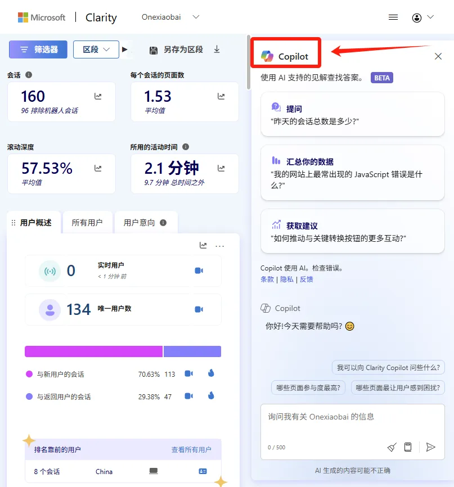Click the play arrow next to 区段

click(x=124, y=49)
